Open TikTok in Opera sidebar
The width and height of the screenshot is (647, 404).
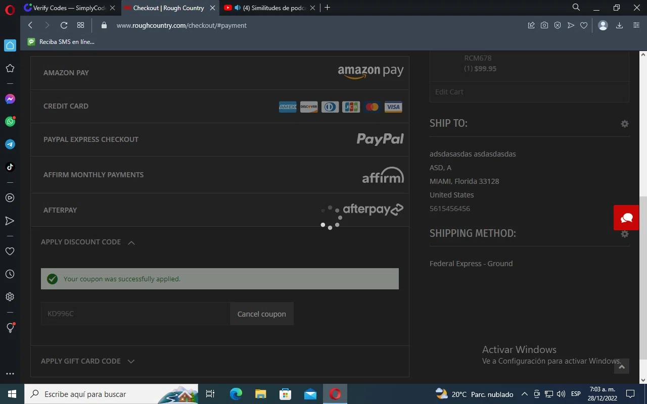point(10,167)
